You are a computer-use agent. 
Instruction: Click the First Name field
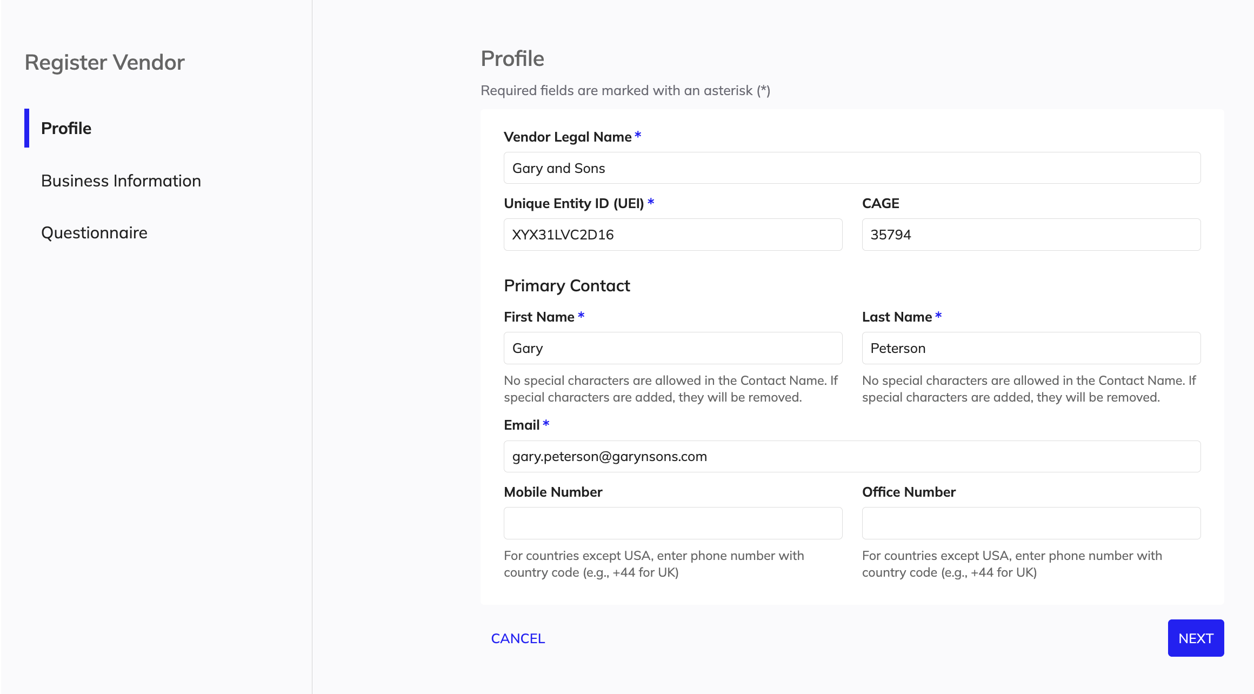tap(673, 348)
